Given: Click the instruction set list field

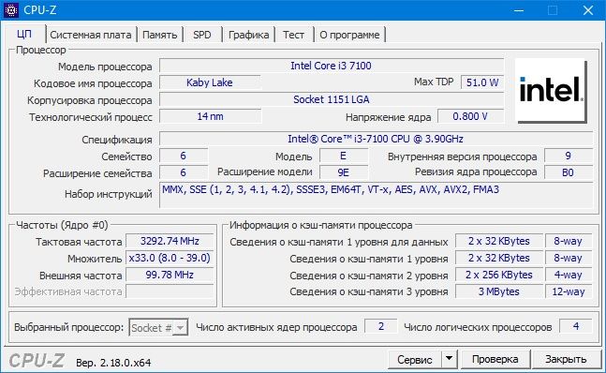Looking at the screenshot, I should (x=376, y=195).
